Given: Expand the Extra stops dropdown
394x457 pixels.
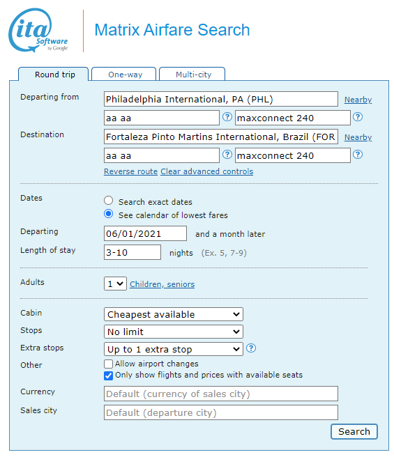Looking at the screenshot, I should pos(174,349).
